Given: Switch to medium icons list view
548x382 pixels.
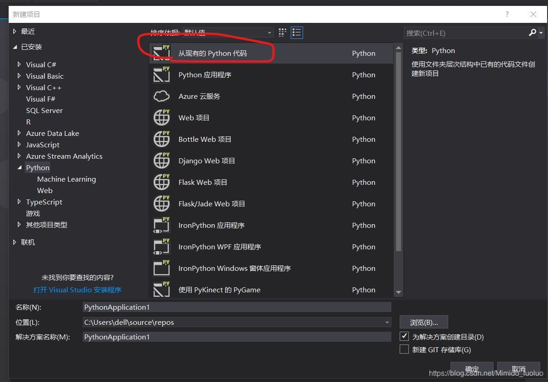Looking at the screenshot, I should 297,33.
